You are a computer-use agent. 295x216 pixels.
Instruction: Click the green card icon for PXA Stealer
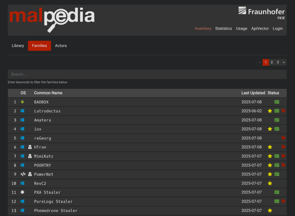277,192
